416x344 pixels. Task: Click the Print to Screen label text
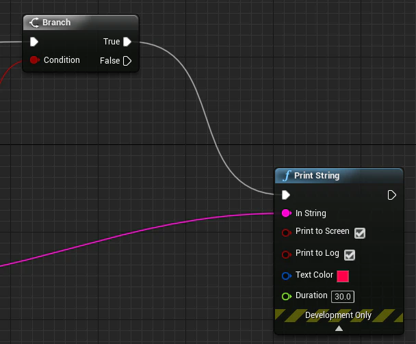coord(322,231)
